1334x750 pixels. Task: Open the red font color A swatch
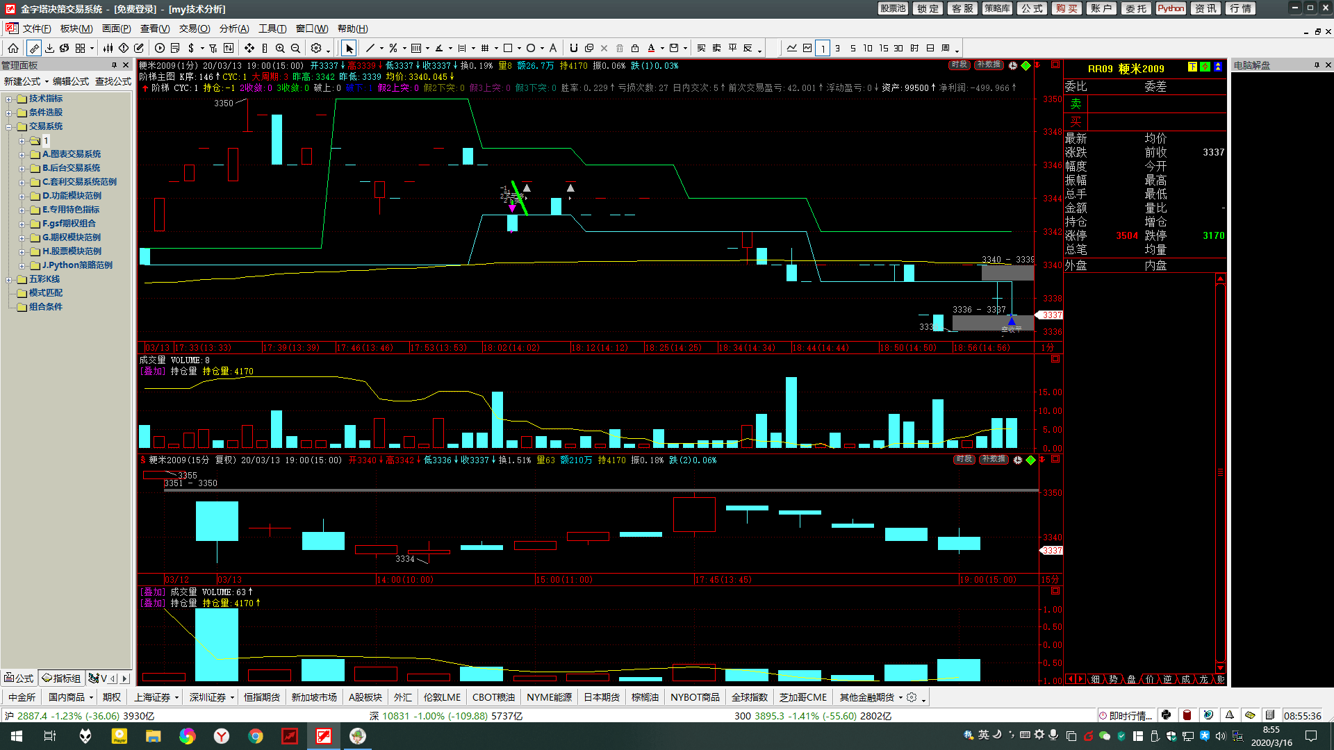tap(651, 48)
